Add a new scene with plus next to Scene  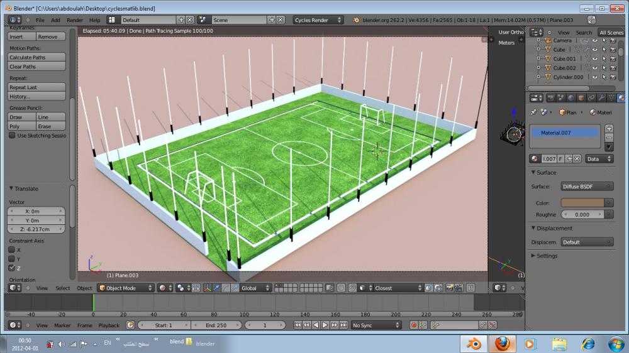pos(272,19)
